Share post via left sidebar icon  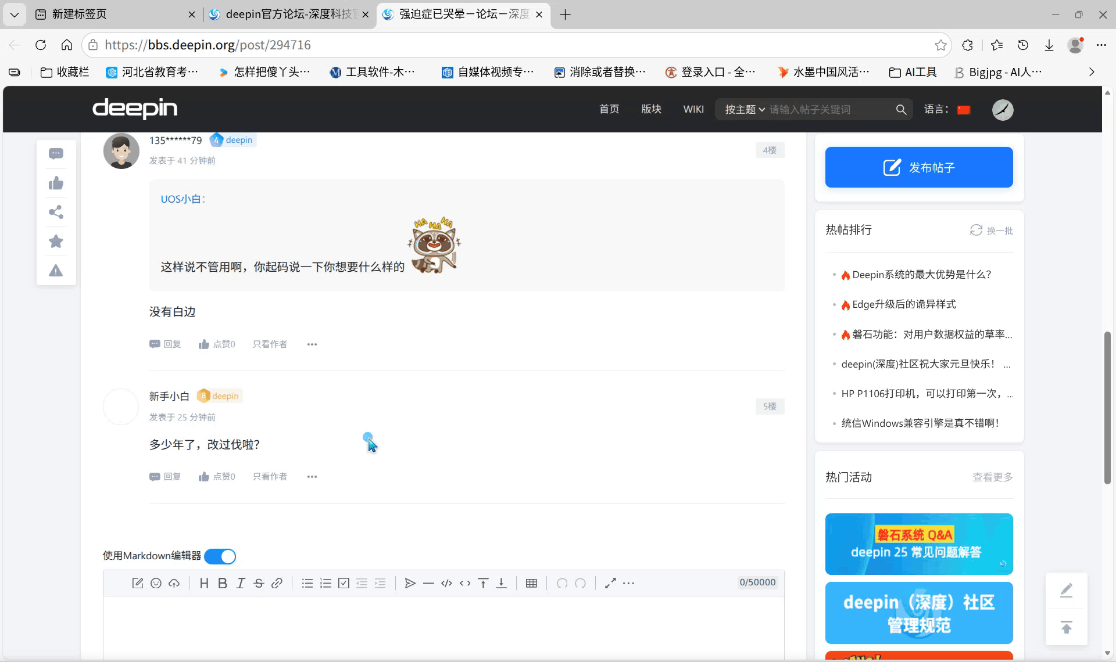pos(56,212)
